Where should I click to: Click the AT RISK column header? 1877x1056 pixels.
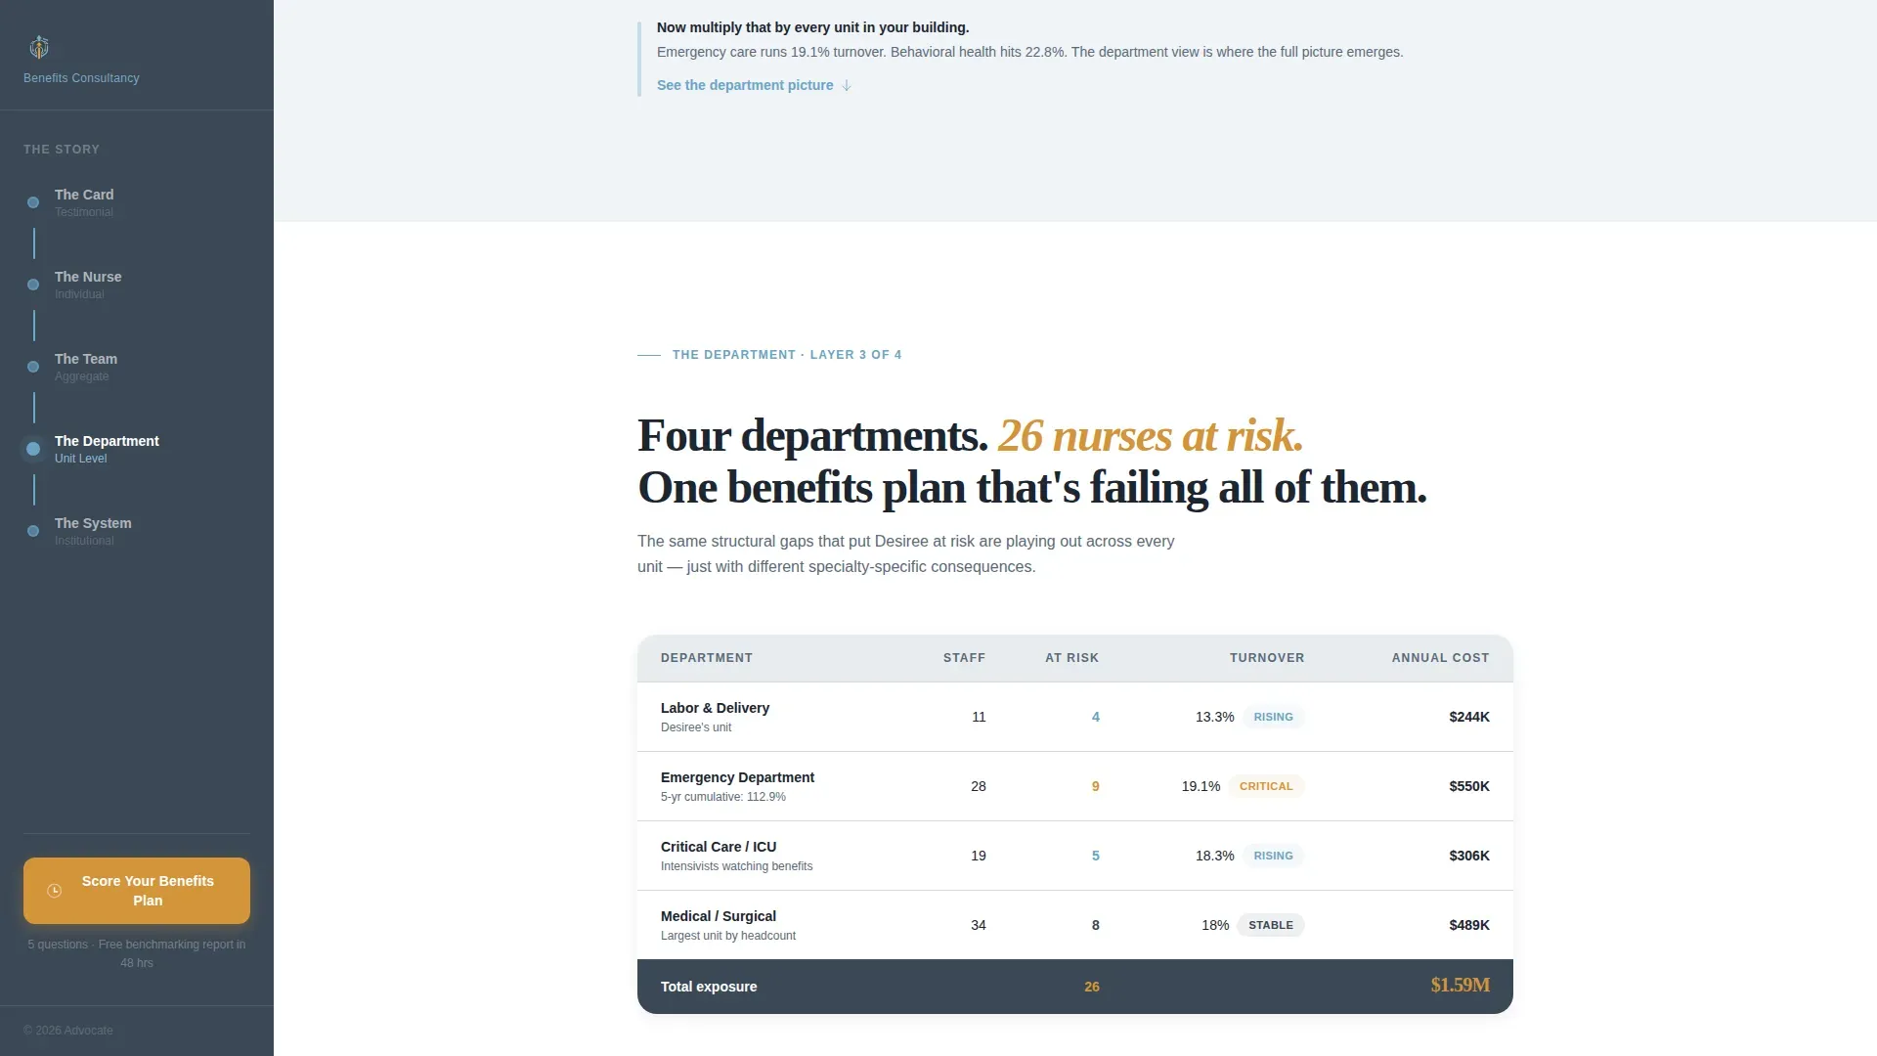[x=1071, y=658]
